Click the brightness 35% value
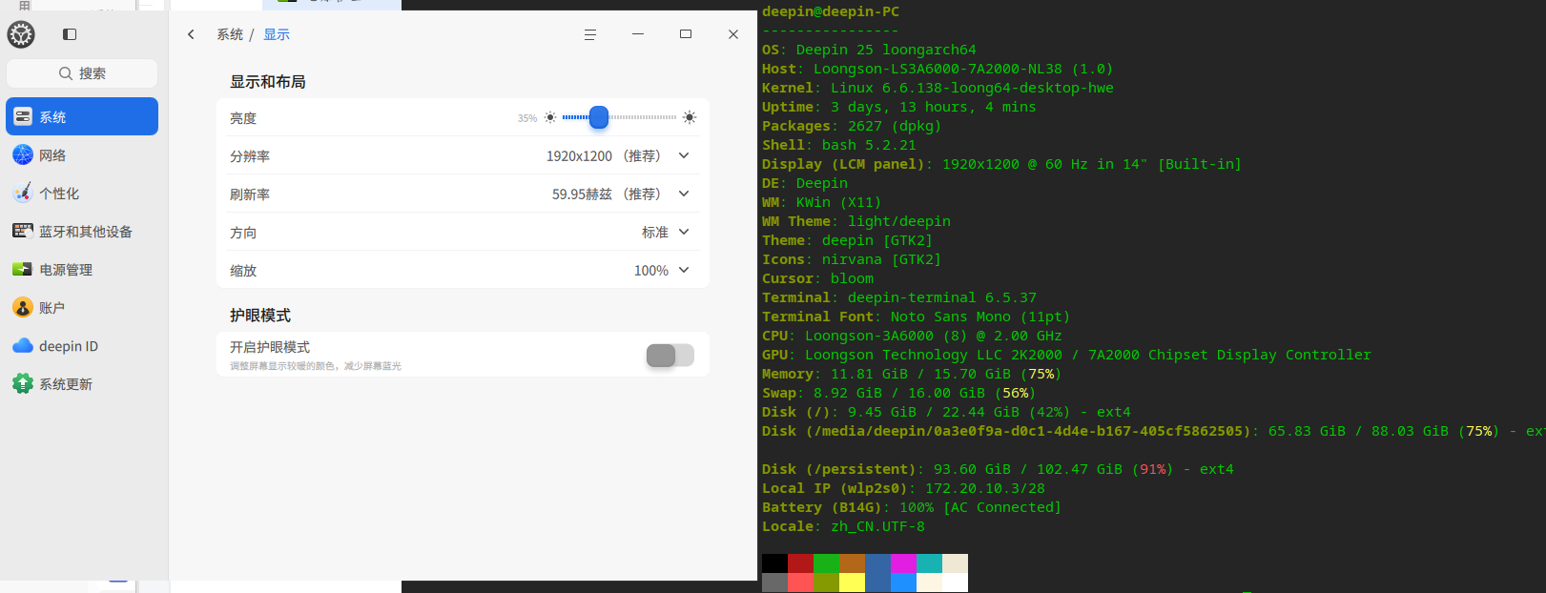 click(x=527, y=118)
